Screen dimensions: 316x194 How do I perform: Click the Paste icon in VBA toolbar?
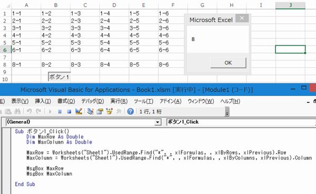(x=8, y=111)
